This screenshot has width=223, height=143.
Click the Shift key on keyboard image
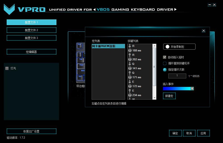(x=81, y=72)
